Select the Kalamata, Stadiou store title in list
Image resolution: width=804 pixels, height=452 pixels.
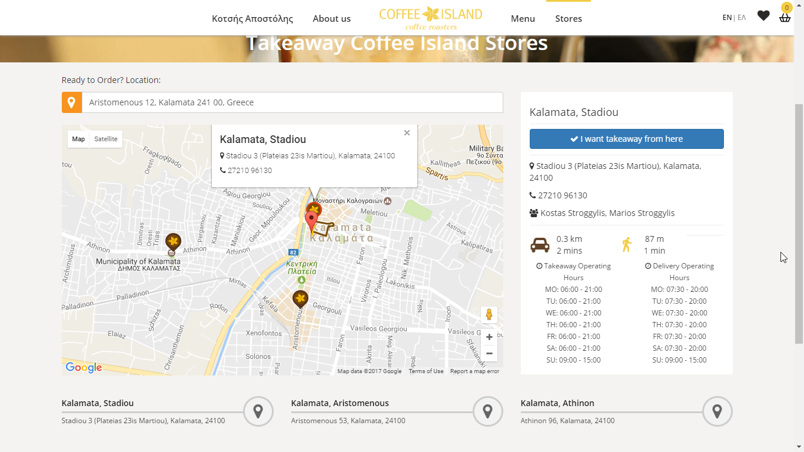coord(98,403)
